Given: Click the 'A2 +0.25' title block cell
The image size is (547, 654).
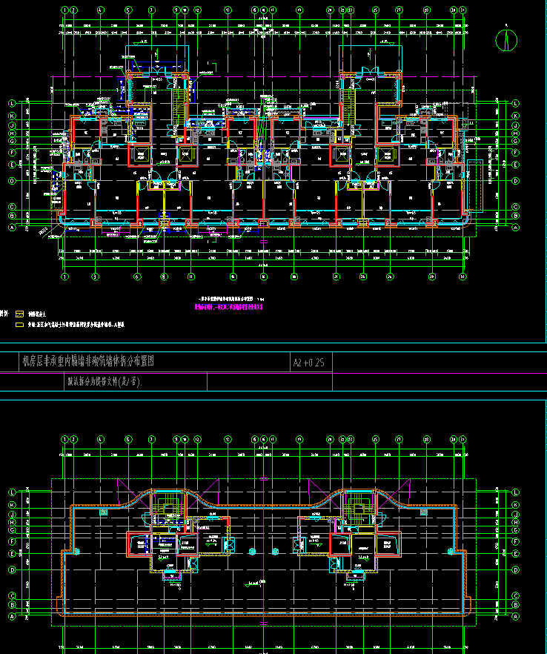Looking at the screenshot, I should (x=309, y=363).
